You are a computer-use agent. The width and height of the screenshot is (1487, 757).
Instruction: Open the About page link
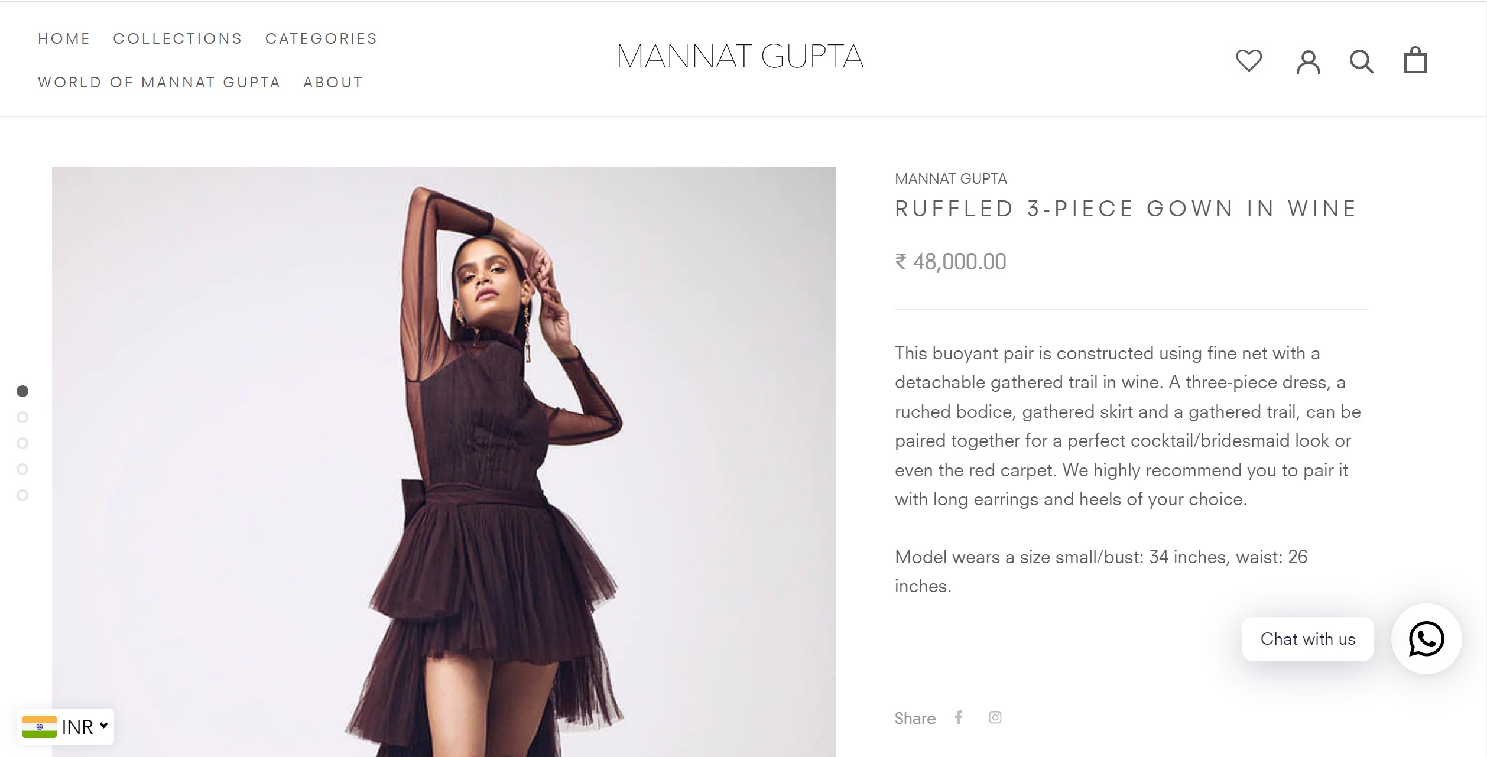point(333,82)
